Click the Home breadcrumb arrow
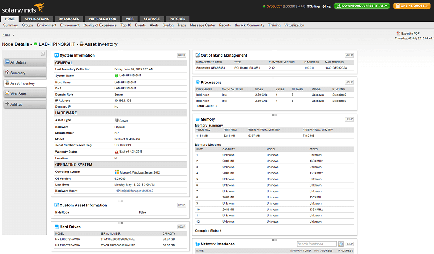This screenshot has height=254, width=434. pyautogui.click(x=13, y=35)
